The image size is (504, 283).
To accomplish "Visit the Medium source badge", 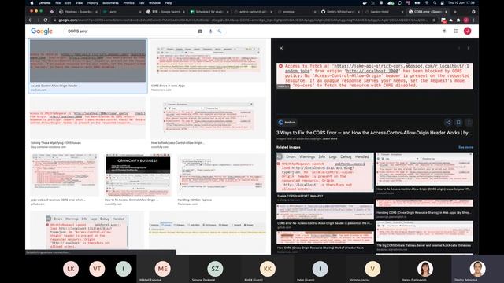I will (287, 123).
